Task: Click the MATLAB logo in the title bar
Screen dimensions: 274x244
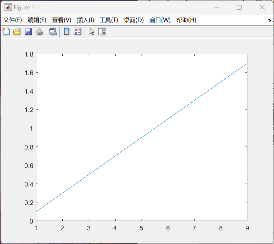Action: click(x=8, y=7)
